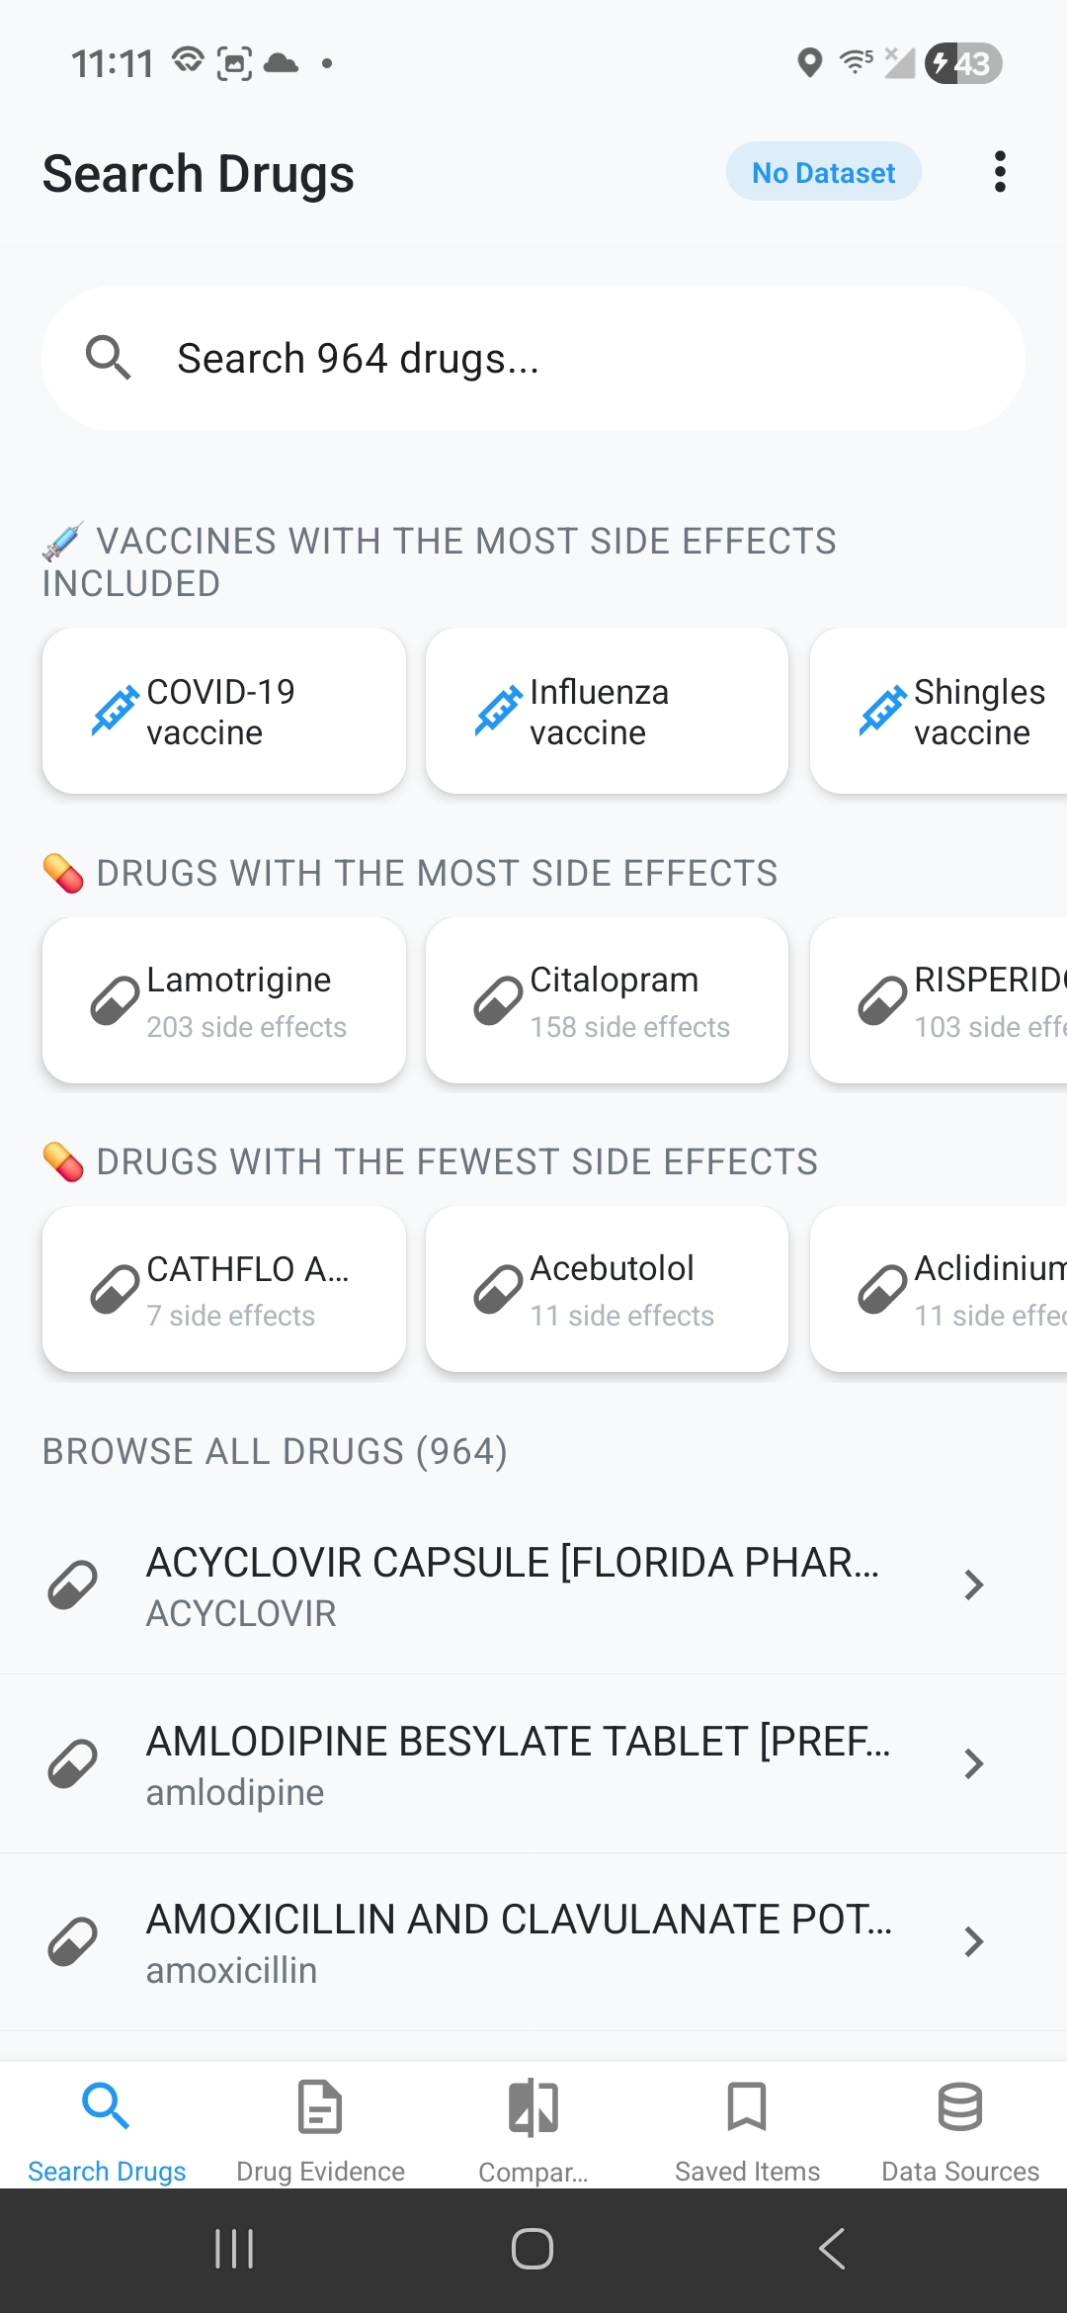1067x2313 pixels.
Task: Open the Citalopram drug card
Action: click(x=607, y=1000)
